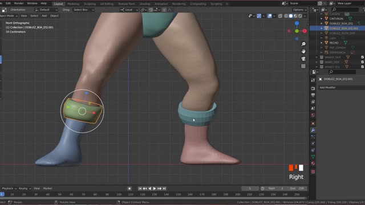Viewport: 365px width, 205px height.
Task: Switch to rendered viewport shading
Action: pos(300,16)
